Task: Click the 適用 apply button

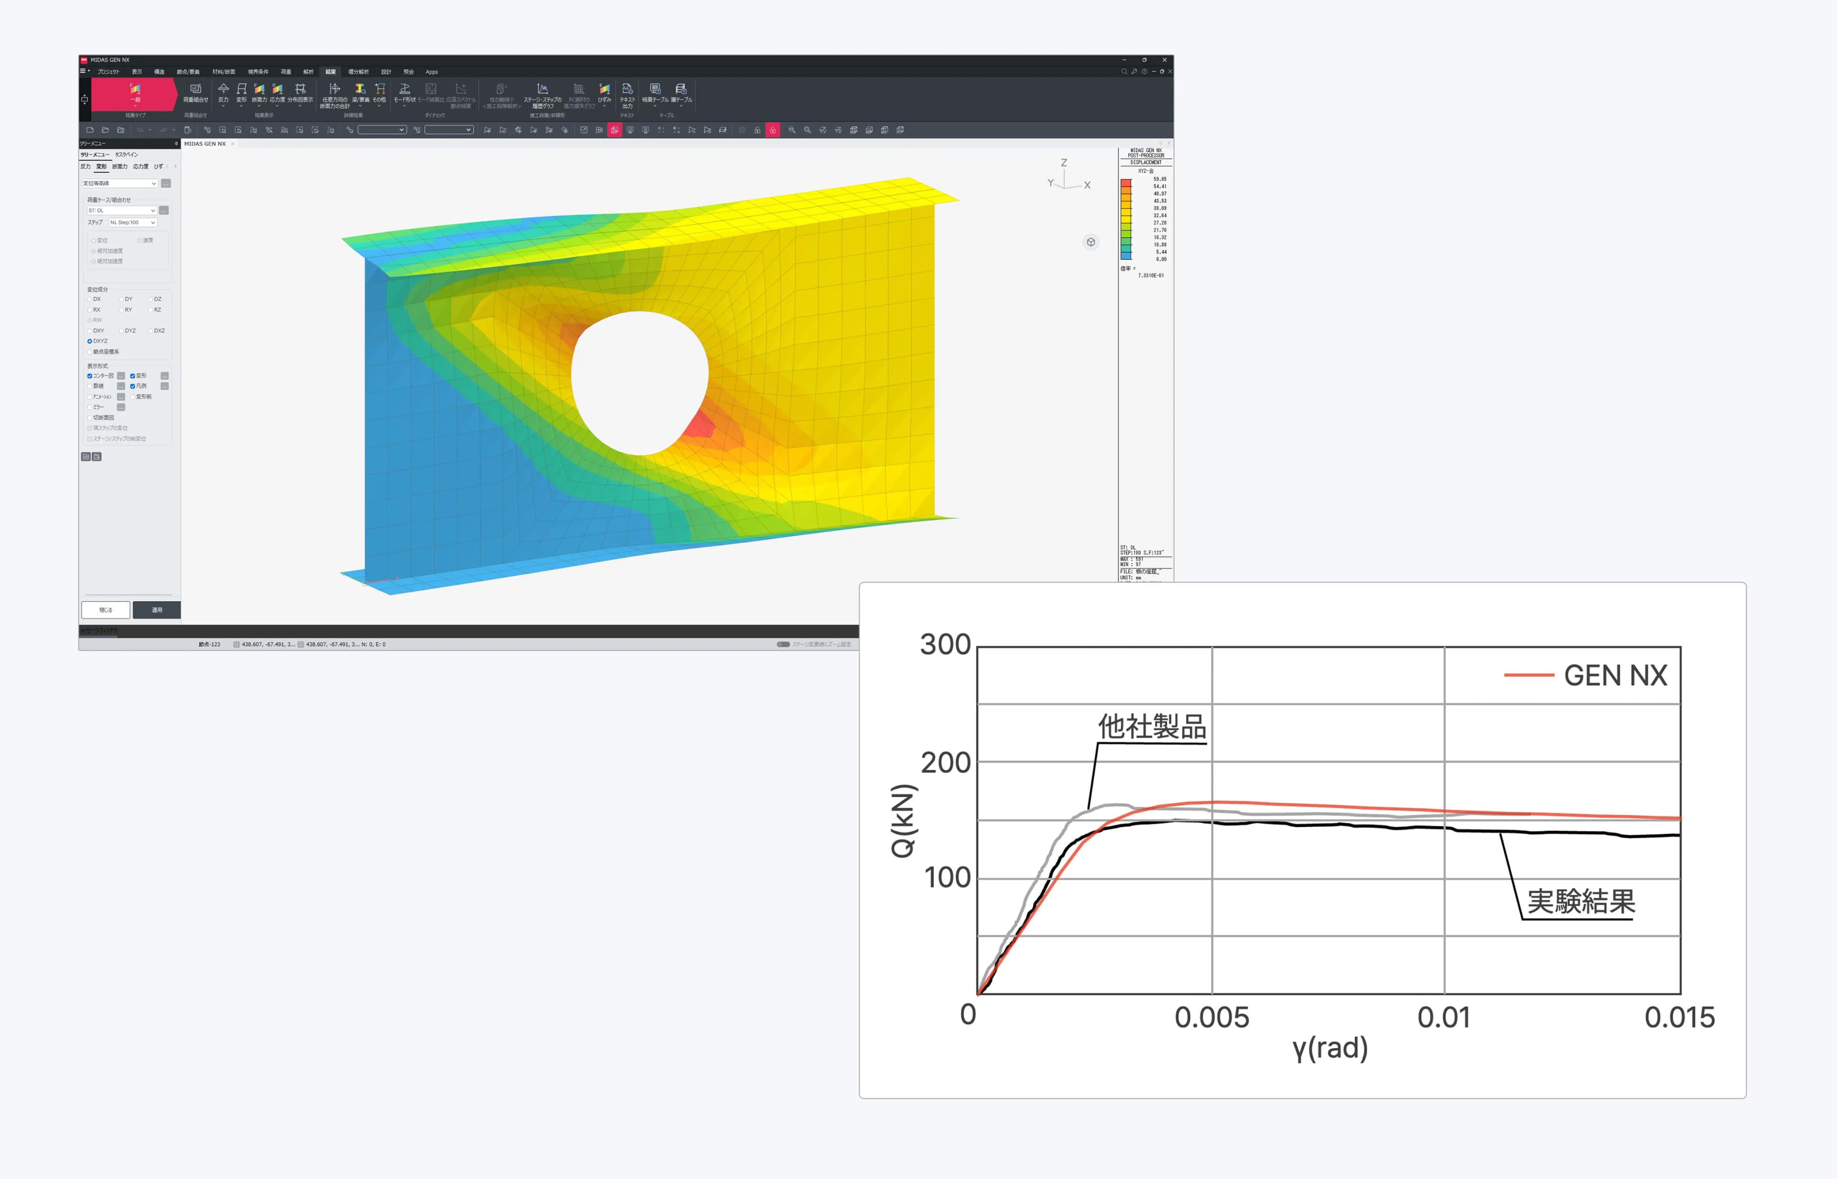Action: [157, 610]
